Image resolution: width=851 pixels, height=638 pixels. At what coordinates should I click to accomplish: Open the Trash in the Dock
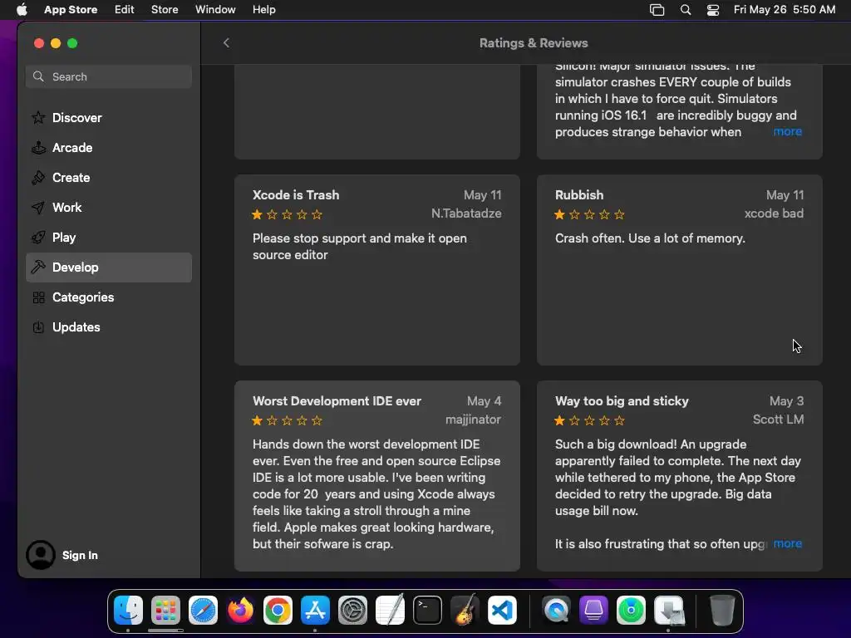tap(722, 611)
